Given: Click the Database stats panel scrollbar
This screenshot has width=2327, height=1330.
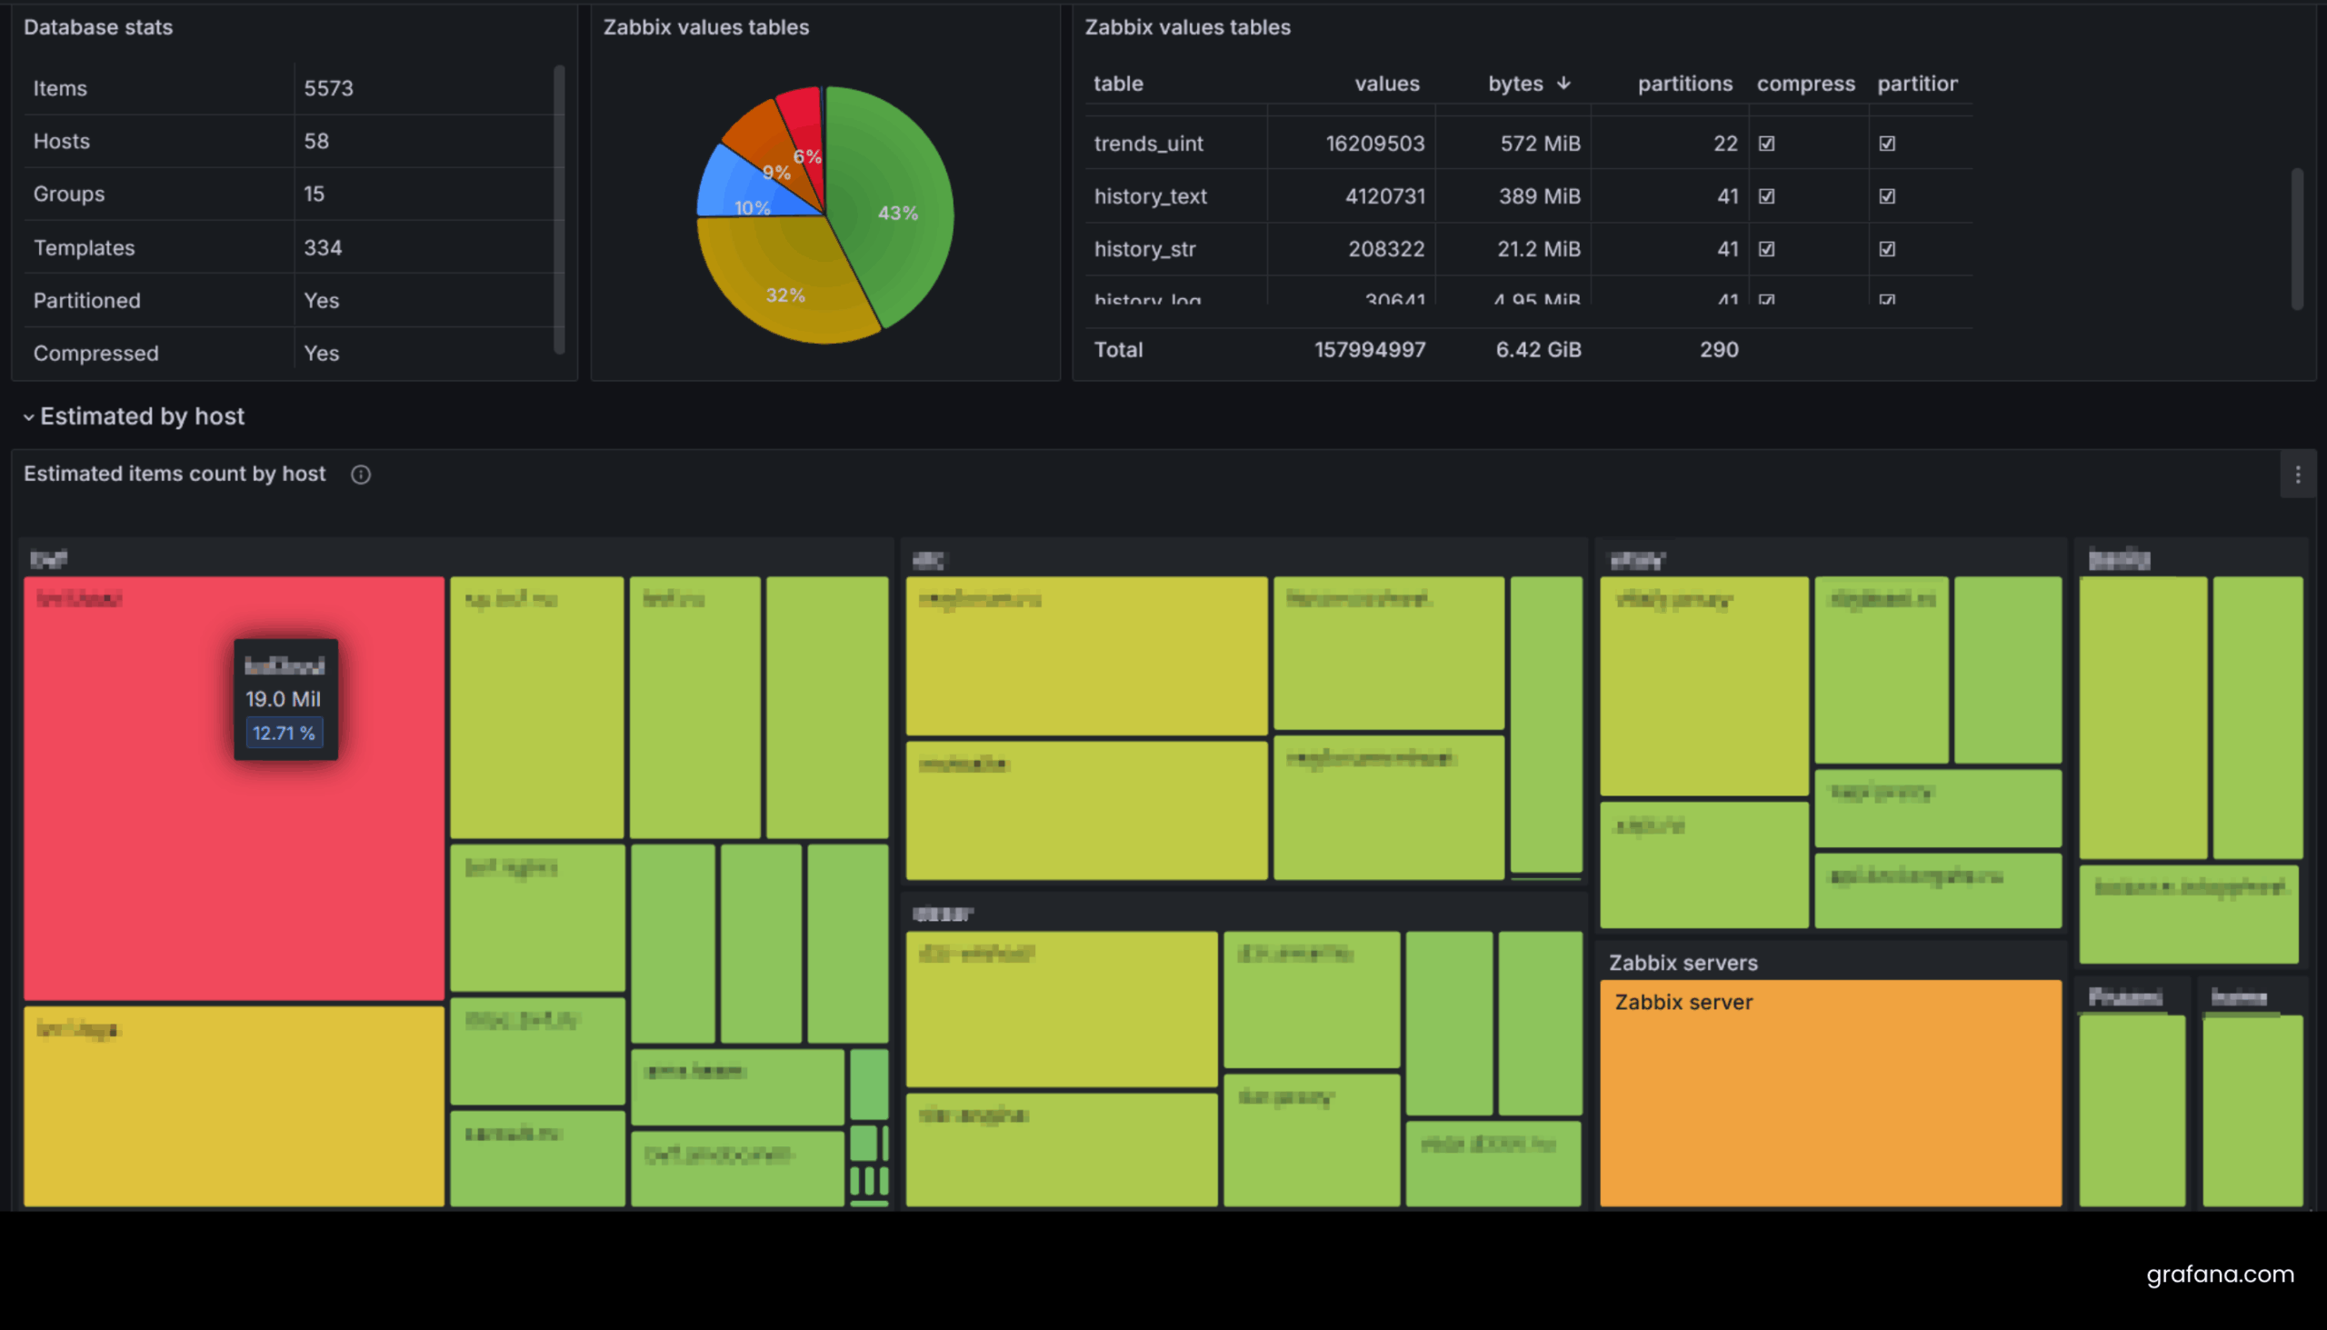Looking at the screenshot, I should pos(559,209).
